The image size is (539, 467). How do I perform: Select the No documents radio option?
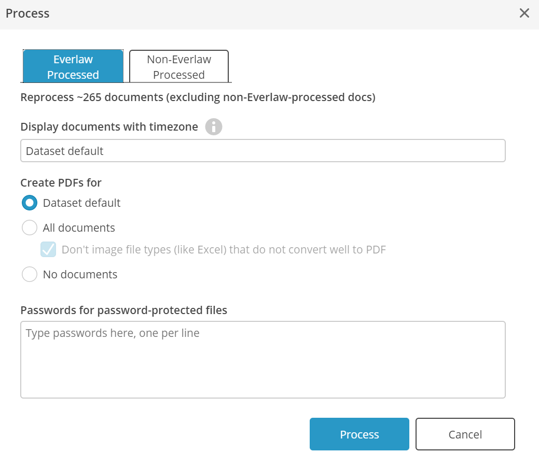tap(30, 274)
